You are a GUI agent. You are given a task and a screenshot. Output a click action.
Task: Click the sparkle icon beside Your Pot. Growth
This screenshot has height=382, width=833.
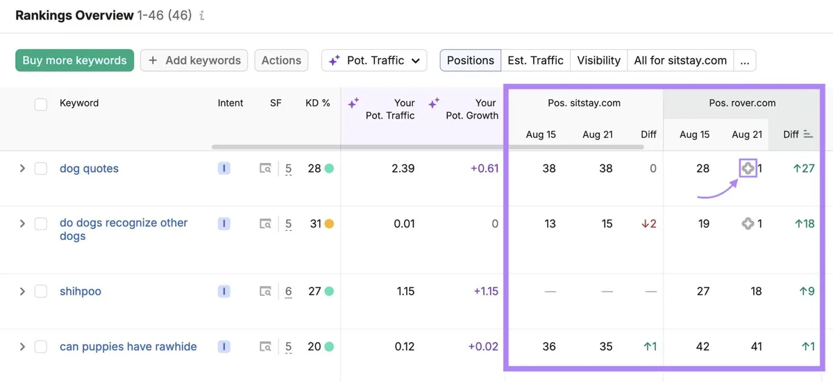pyautogui.click(x=435, y=103)
